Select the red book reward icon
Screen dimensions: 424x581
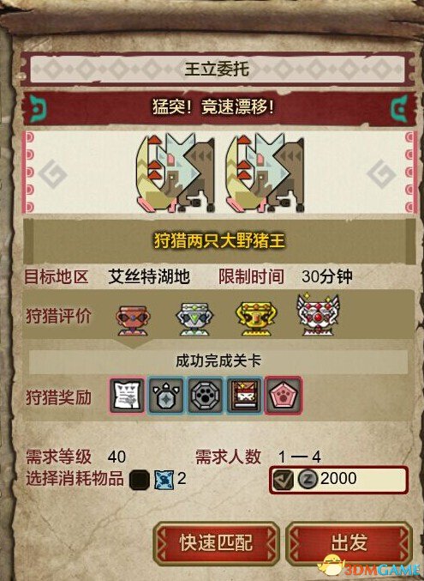[244, 395]
